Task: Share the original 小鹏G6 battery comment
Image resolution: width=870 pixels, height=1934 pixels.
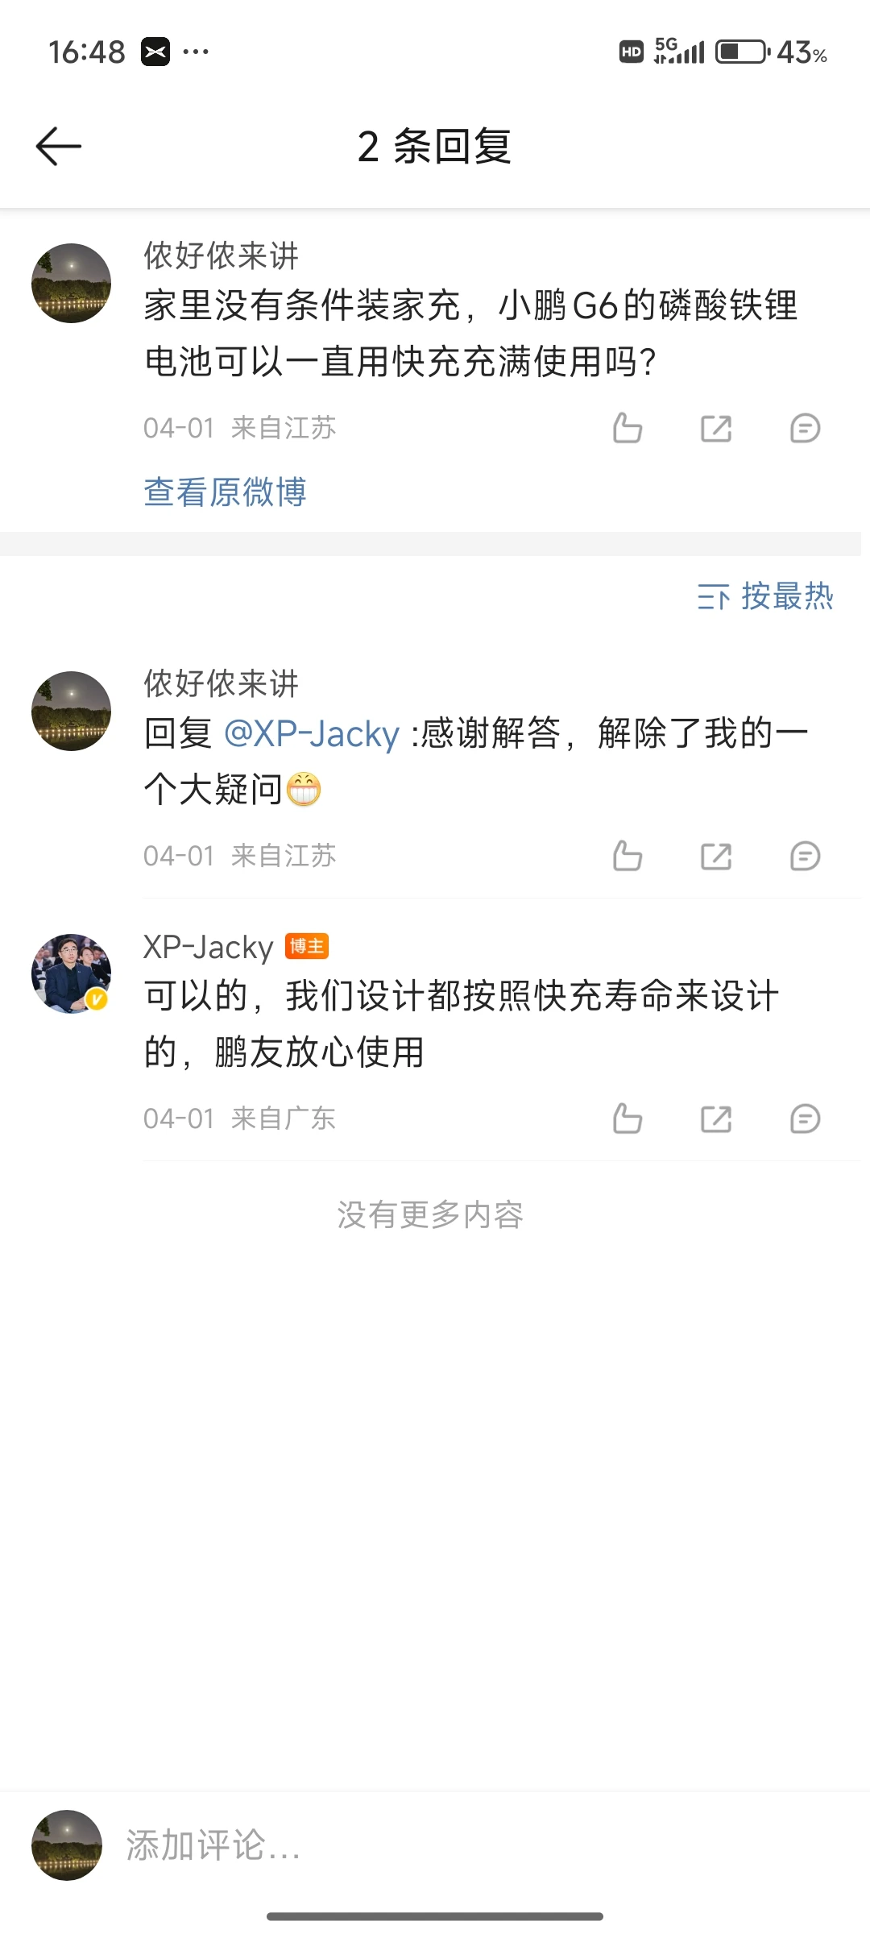Action: pyautogui.click(x=716, y=428)
